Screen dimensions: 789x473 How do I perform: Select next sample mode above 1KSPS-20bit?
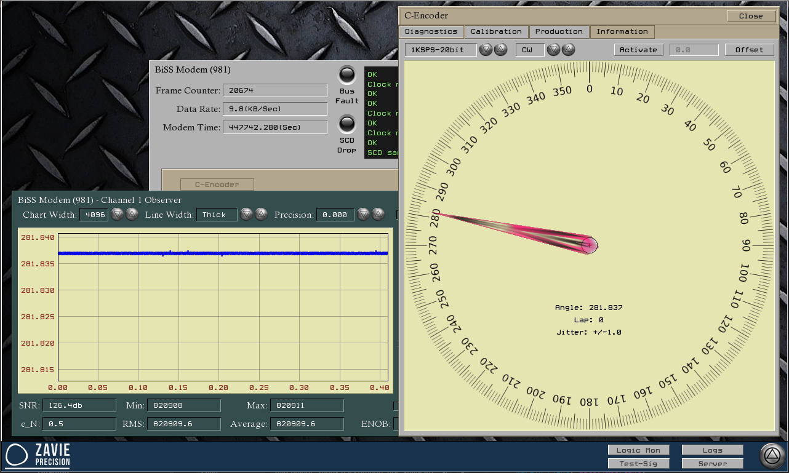point(501,50)
